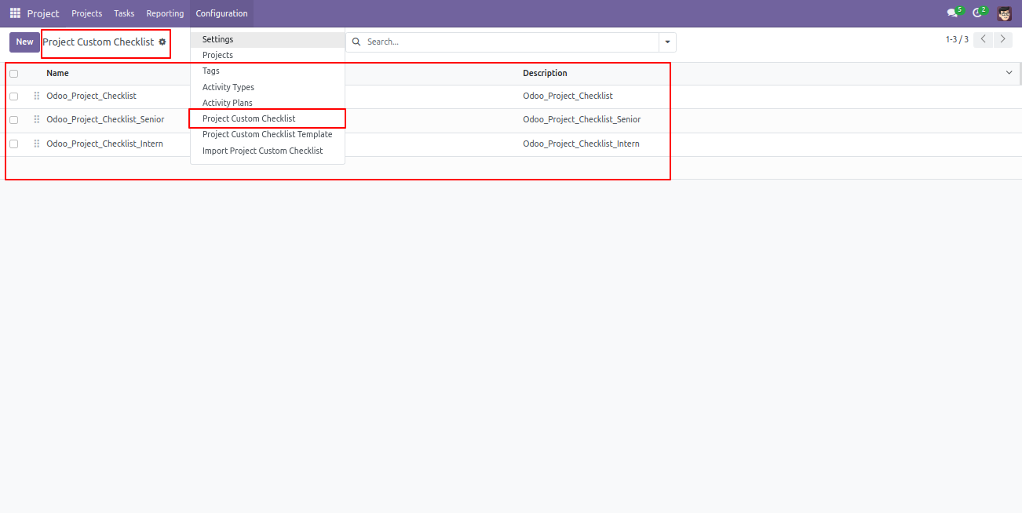
Task: Select Projects in the Configuration dropdown
Action: pos(268,55)
